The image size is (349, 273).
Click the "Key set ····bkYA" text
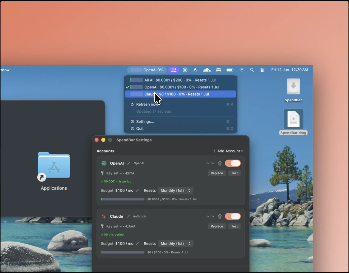tap(120, 173)
